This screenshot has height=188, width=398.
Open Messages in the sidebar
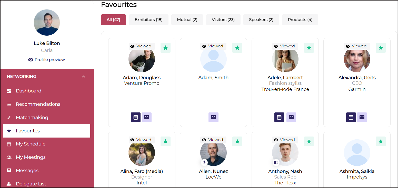click(x=27, y=171)
